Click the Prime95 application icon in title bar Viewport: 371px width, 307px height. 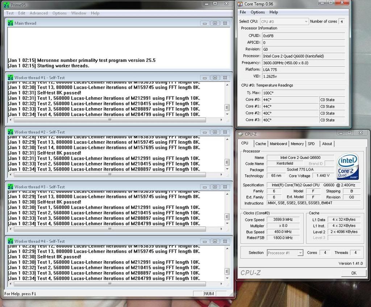click(7, 5)
